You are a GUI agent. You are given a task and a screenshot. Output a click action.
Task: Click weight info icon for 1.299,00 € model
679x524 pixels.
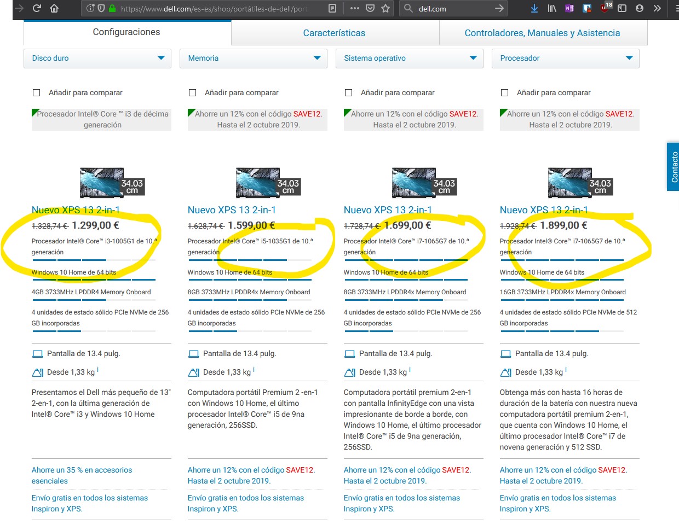click(98, 370)
